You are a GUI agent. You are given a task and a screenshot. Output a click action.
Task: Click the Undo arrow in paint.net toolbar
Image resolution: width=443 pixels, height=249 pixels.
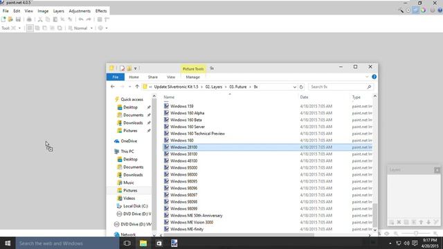click(81, 19)
